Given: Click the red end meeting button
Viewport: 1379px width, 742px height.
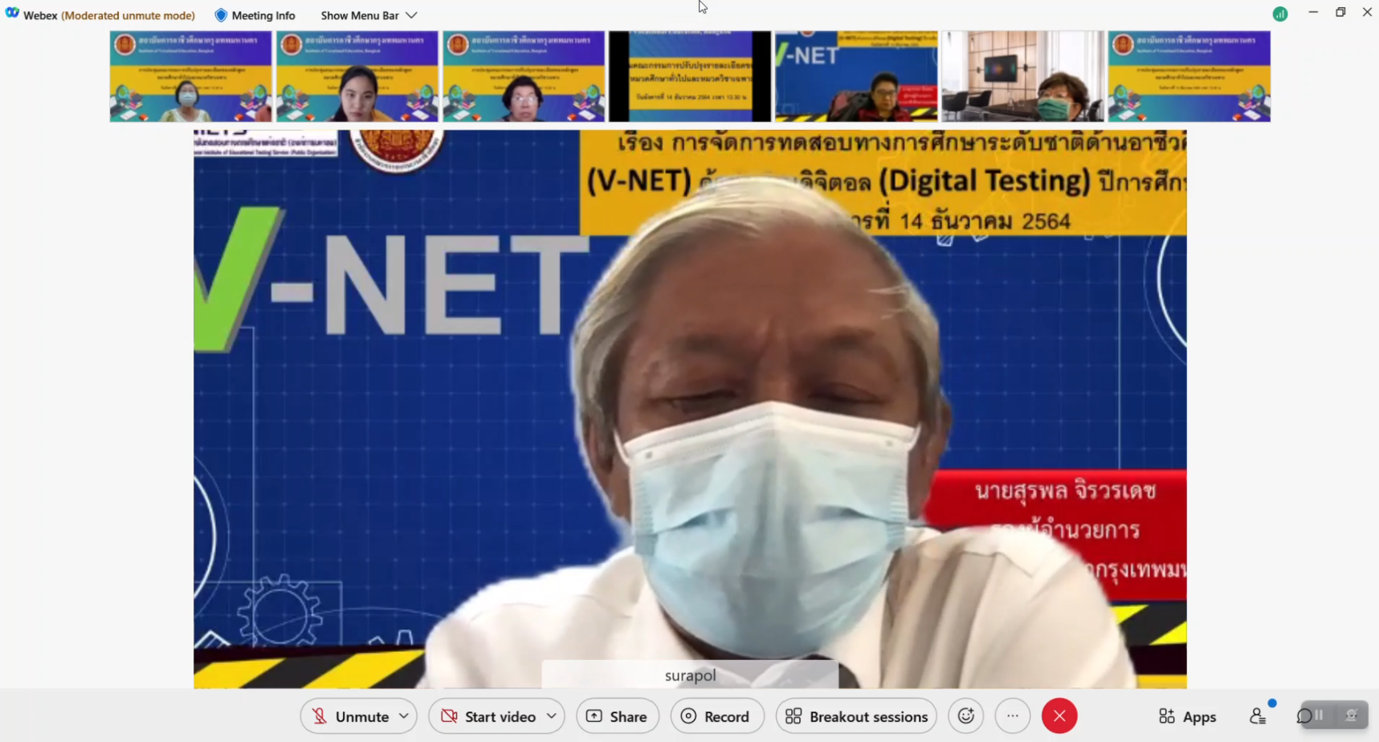Looking at the screenshot, I should [1059, 716].
